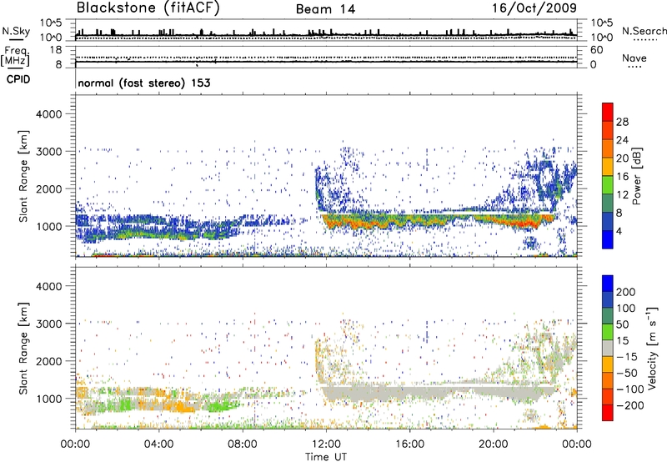
Task: Click the 'CPID' row label
Action: pos(18,79)
